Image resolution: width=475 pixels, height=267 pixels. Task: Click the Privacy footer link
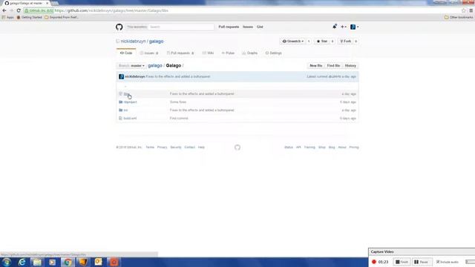(x=162, y=148)
